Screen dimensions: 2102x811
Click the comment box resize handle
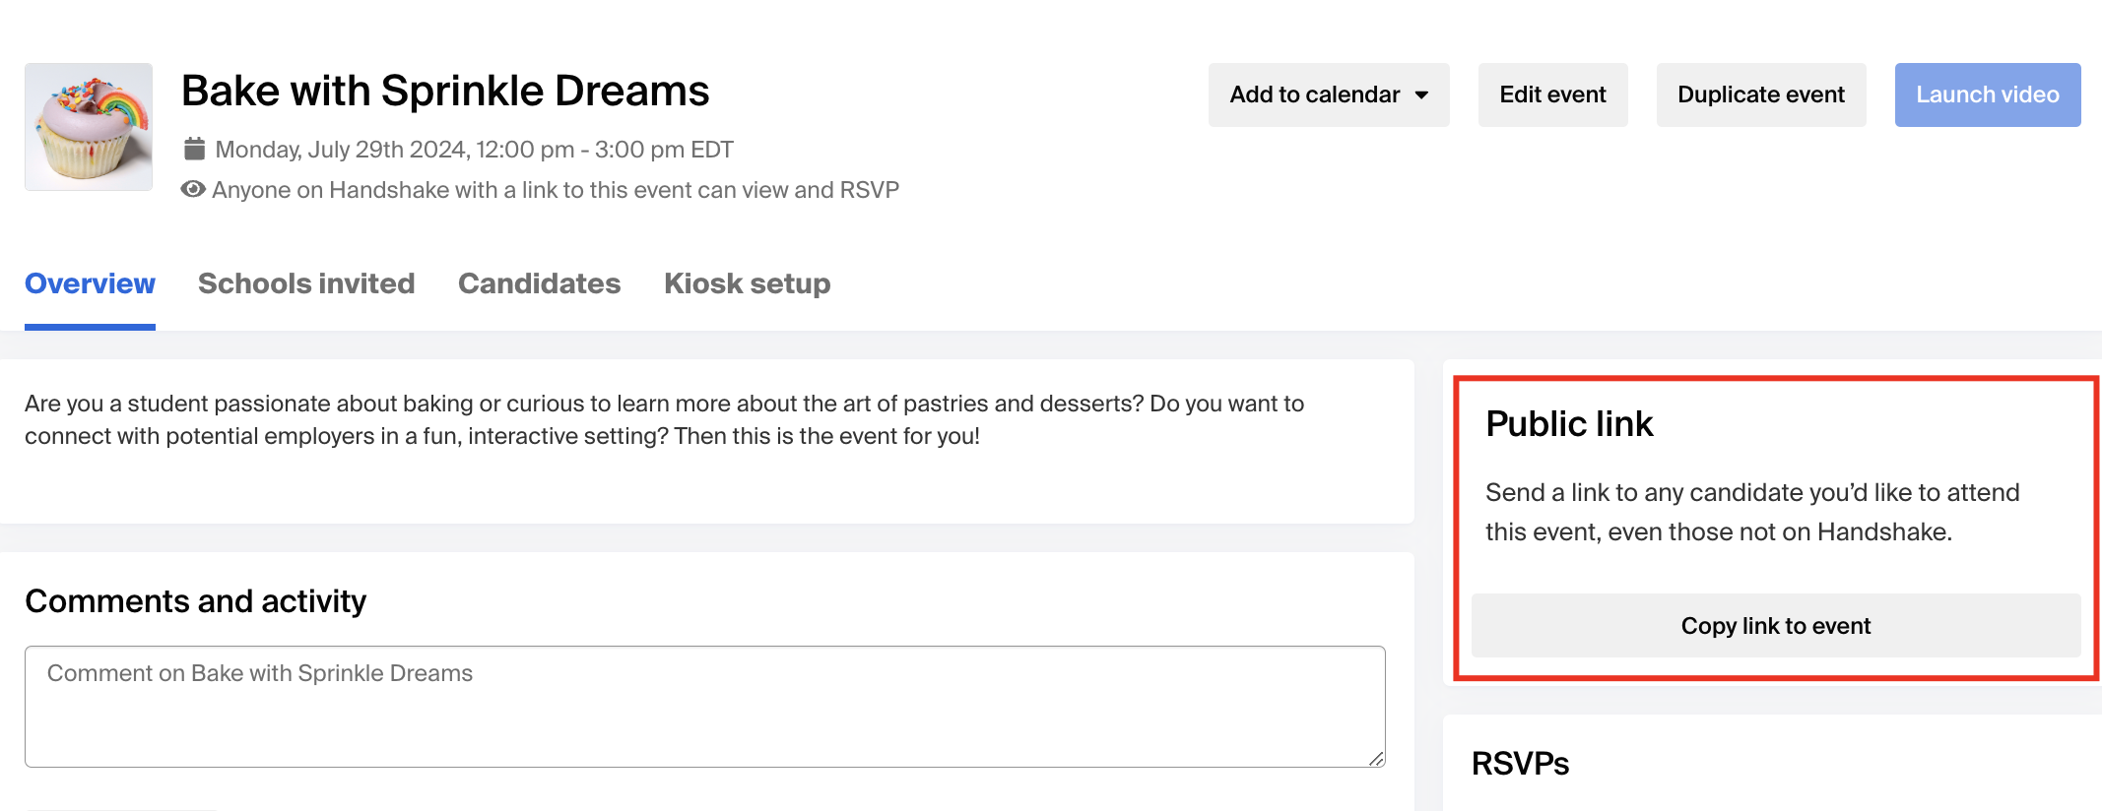(x=1376, y=758)
